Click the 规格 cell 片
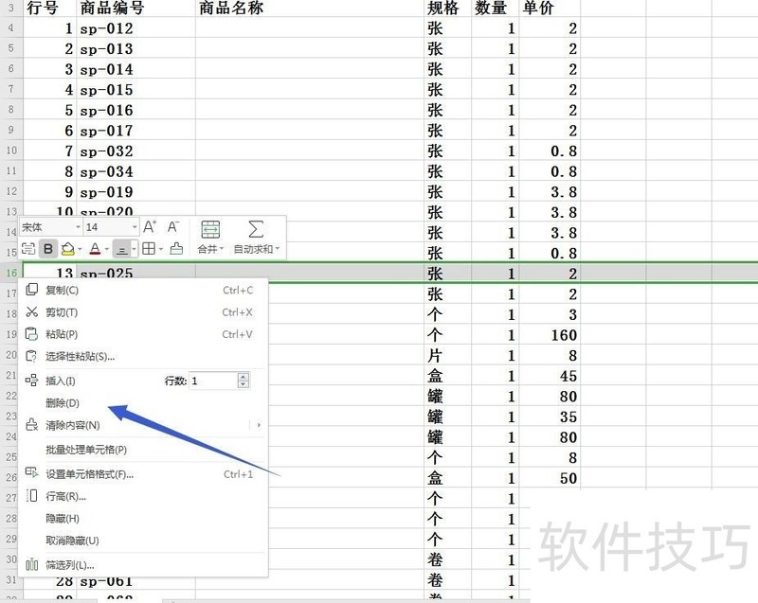 point(447,355)
